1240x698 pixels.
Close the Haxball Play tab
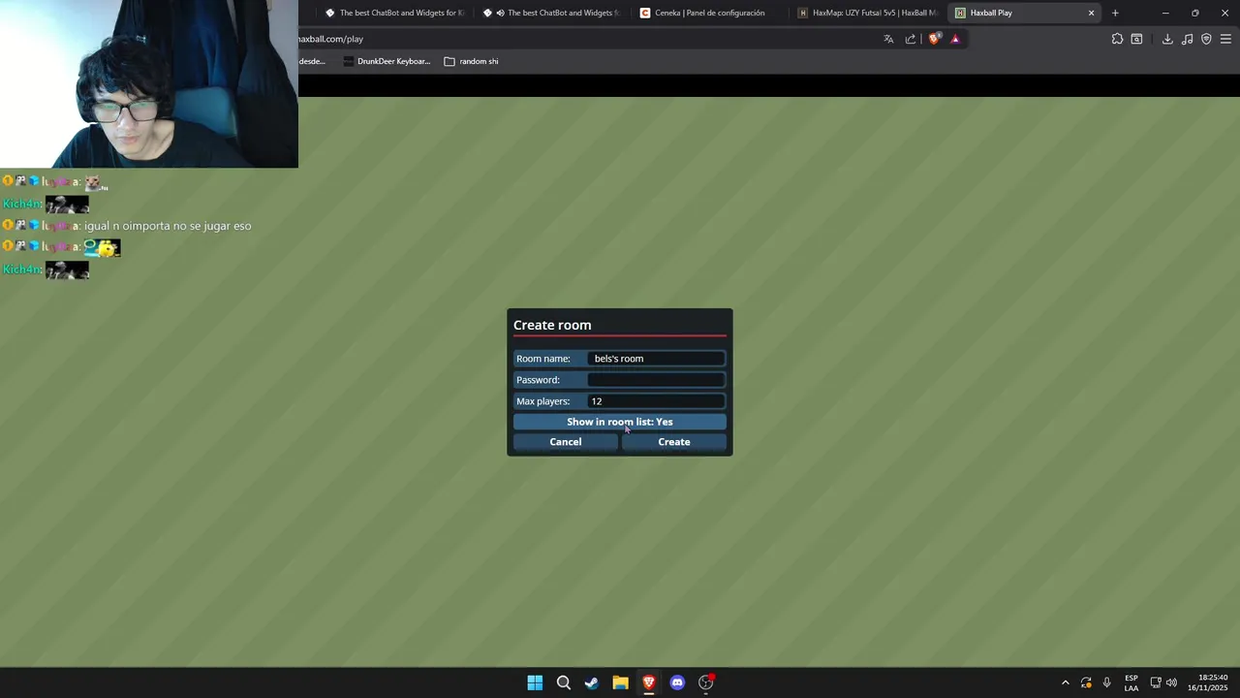coord(1091,13)
